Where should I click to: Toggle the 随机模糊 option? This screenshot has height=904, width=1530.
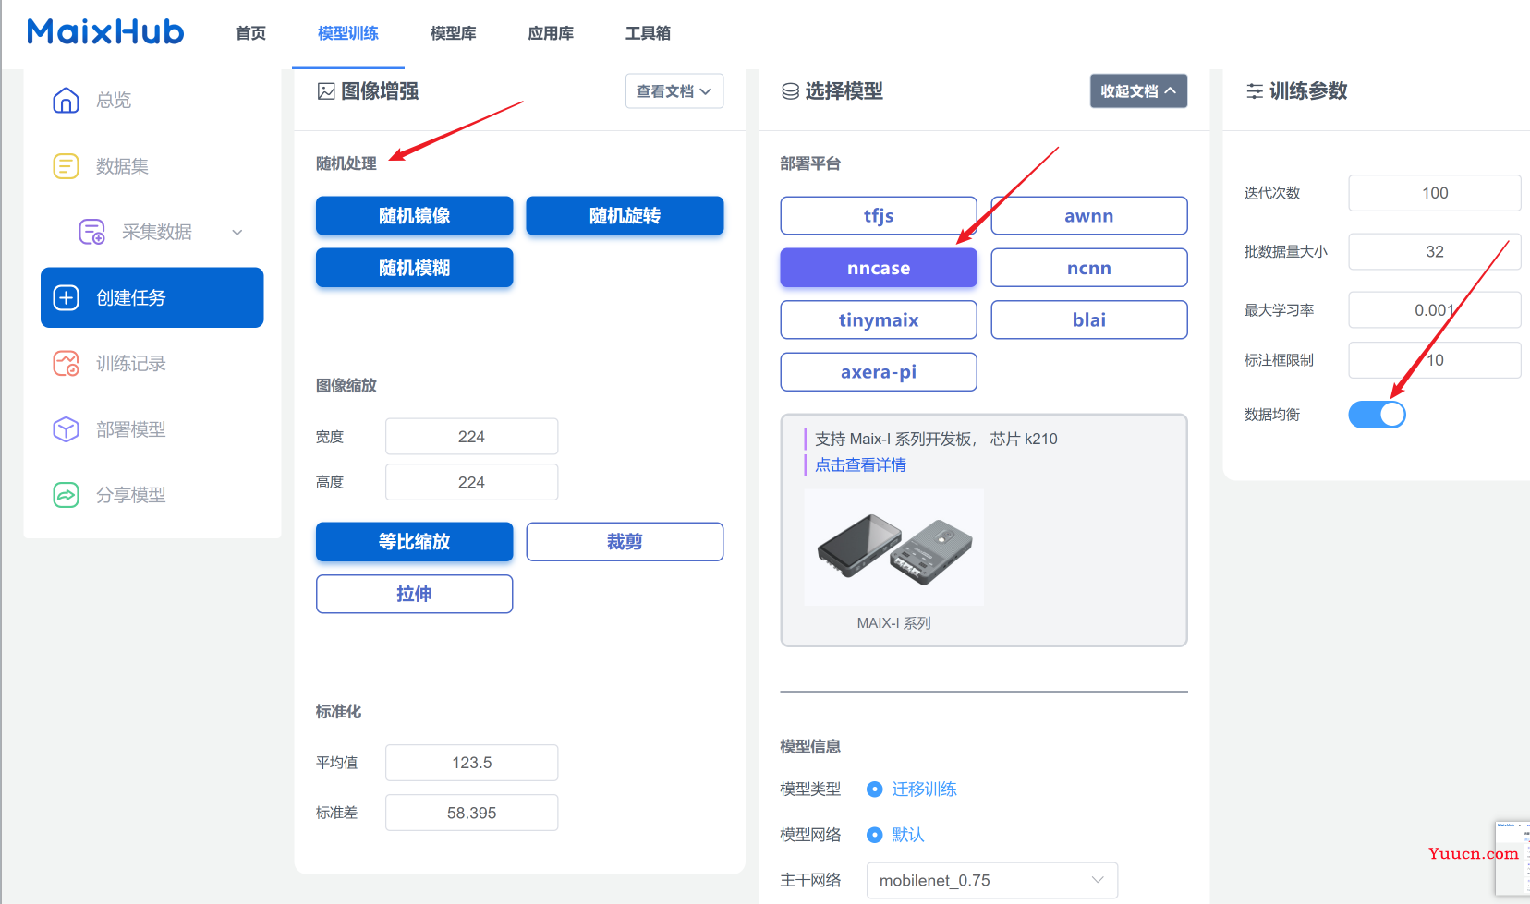click(x=414, y=268)
